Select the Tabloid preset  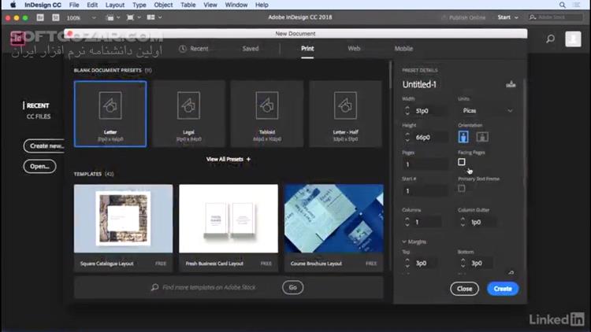267,113
